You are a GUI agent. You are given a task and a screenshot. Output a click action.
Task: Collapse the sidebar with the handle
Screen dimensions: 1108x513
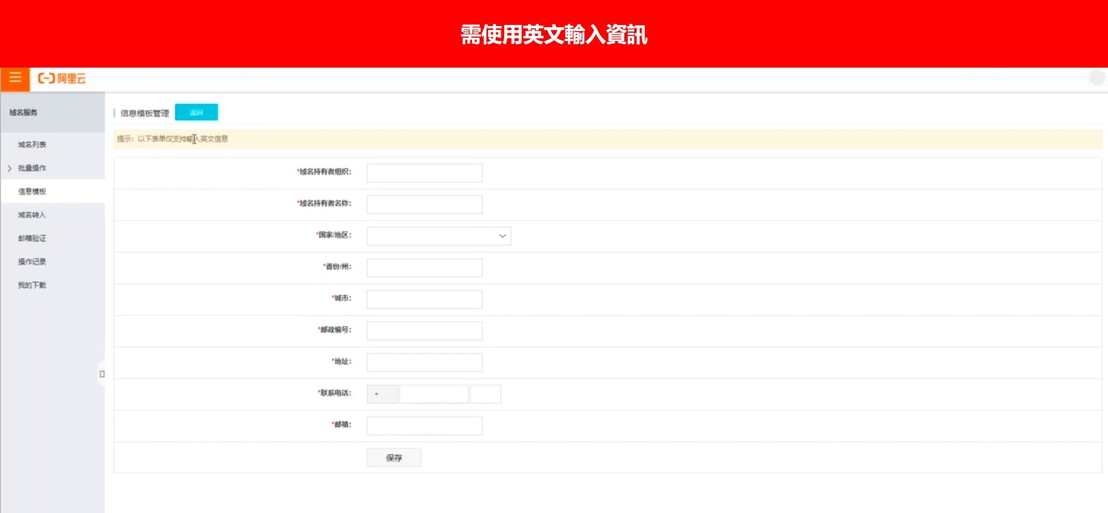tap(102, 374)
